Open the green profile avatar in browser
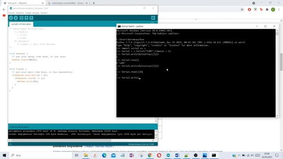 273,10
